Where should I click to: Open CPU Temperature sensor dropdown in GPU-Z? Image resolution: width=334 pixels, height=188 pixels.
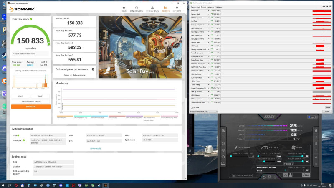point(209,99)
